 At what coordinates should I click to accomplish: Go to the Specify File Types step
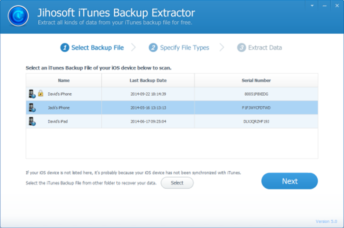pyautogui.click(x=184, y=48)
